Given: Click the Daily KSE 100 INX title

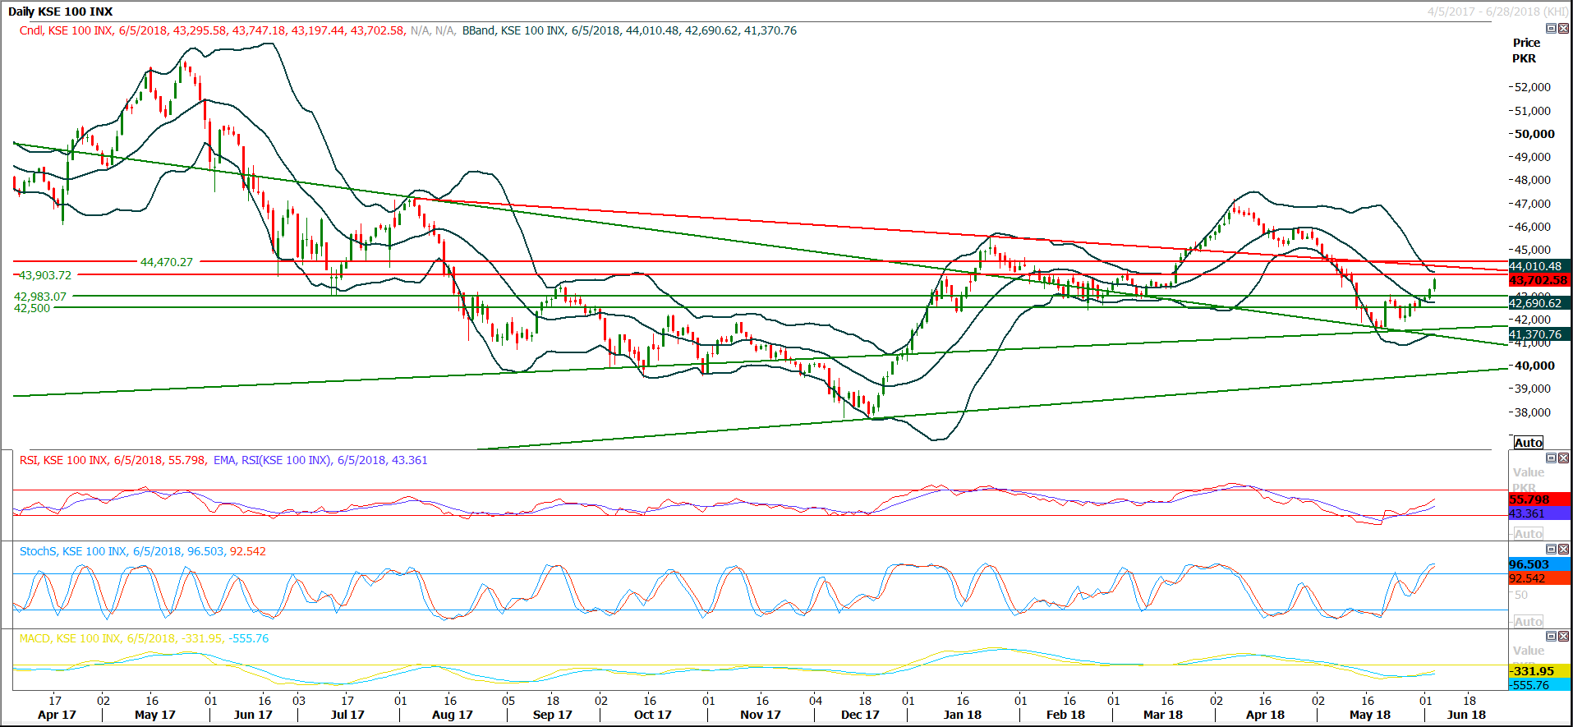Looking at the screenshot, I should tap(61, 12).
